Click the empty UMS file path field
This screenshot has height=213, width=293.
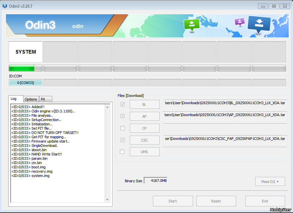(x=224, y=151)
